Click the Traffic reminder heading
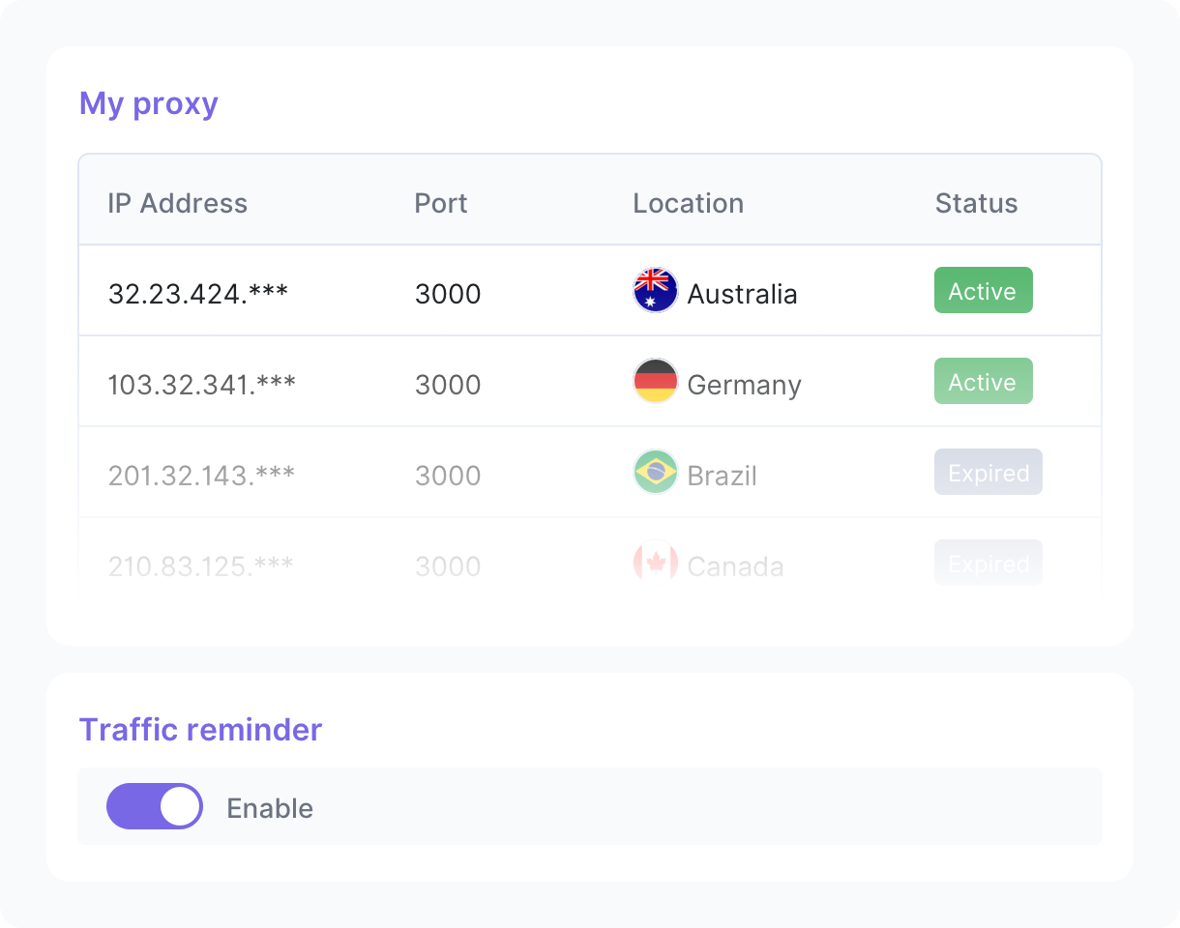This screenshot has height=928, width=1180. tap(200, 730)
